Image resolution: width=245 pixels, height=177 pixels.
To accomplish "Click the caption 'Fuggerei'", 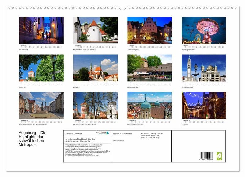I will coord(185,125).
